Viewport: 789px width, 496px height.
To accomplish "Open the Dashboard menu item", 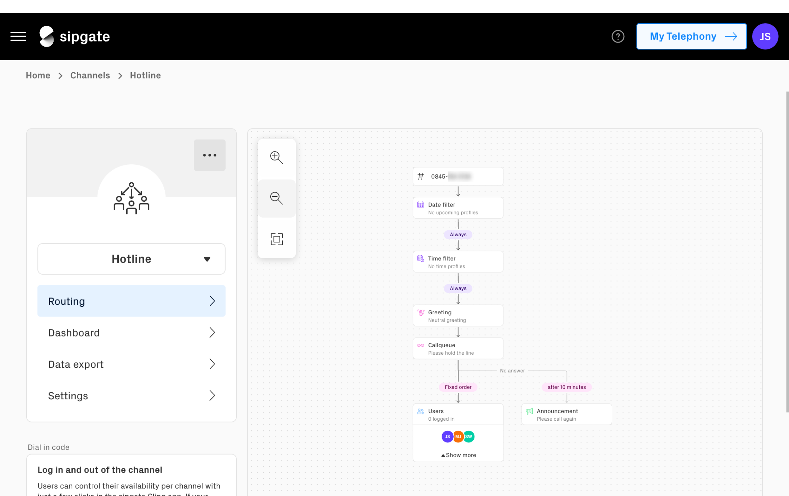I will pos(131,332).
